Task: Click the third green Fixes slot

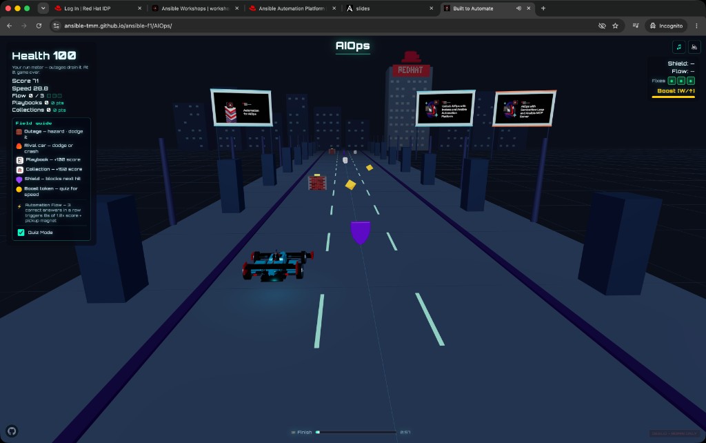Action: pos(691,81)
